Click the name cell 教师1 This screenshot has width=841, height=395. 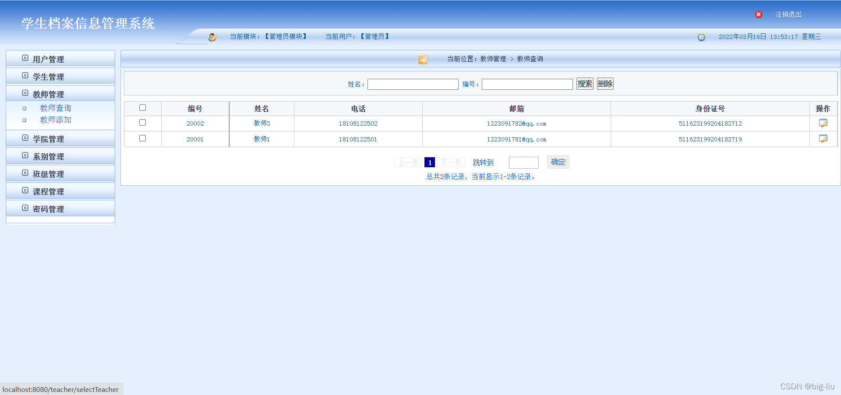[x=262, y=139]
